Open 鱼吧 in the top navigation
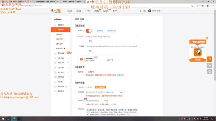216x121 pixels. [x=114, y=11]
